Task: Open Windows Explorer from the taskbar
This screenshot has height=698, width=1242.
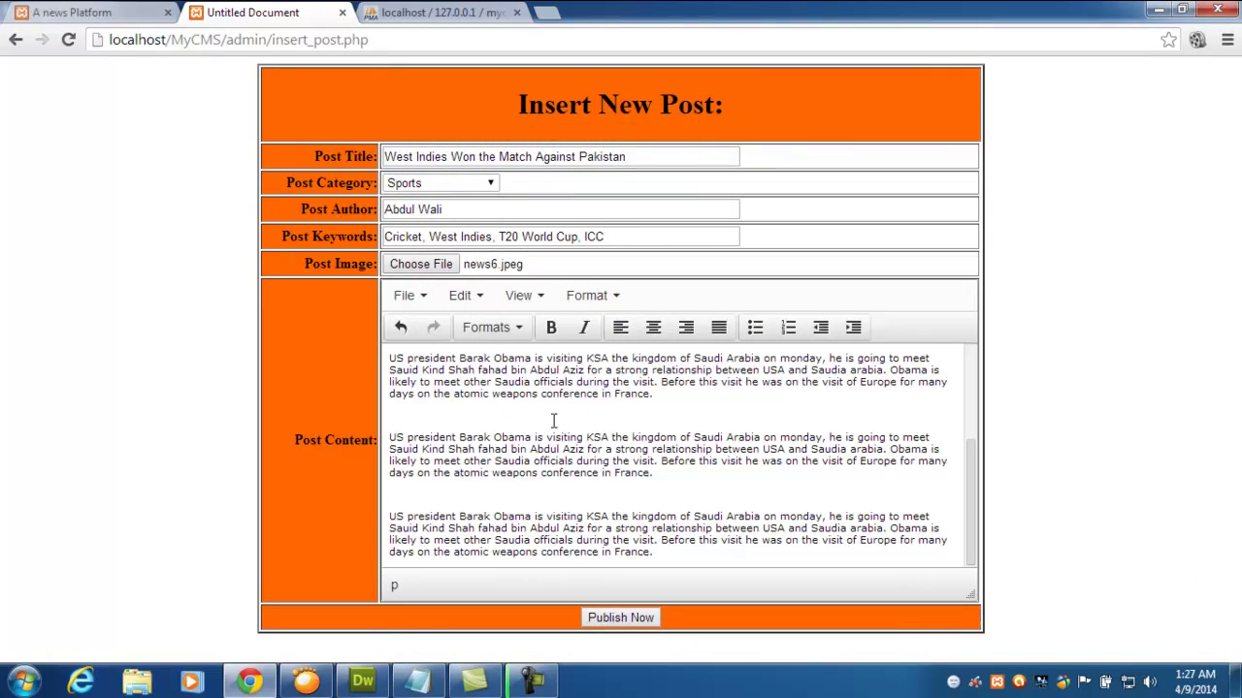Action: 137,681
